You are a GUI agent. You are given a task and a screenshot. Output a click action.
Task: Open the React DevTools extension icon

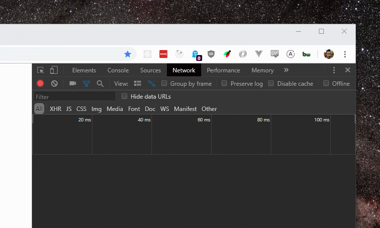coord(148,54)
